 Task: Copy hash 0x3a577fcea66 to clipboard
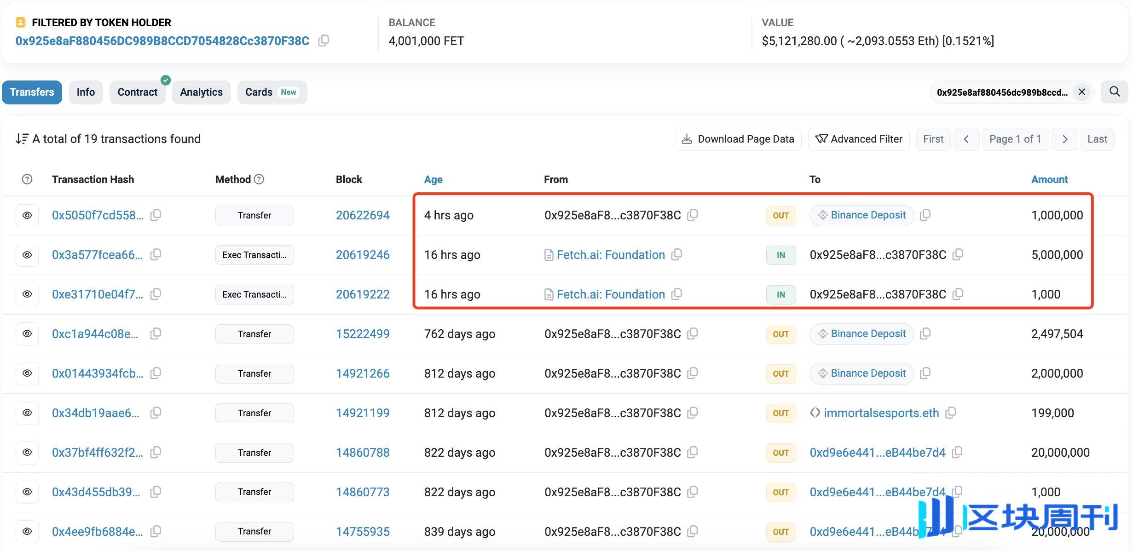(156, 254)
